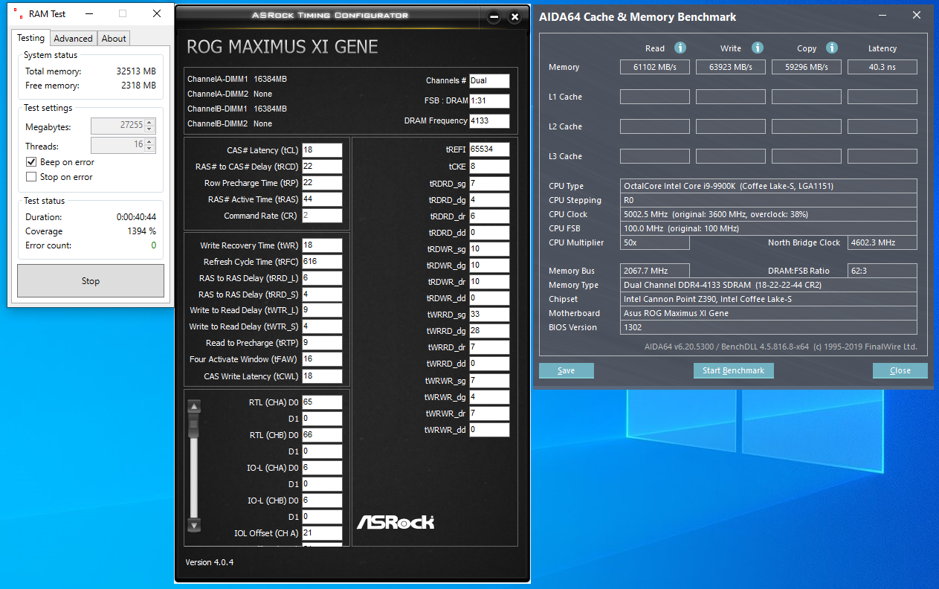Click the Motherboard value in AIDA64
This screenshot has height=589, width=939.
point(769,313)
